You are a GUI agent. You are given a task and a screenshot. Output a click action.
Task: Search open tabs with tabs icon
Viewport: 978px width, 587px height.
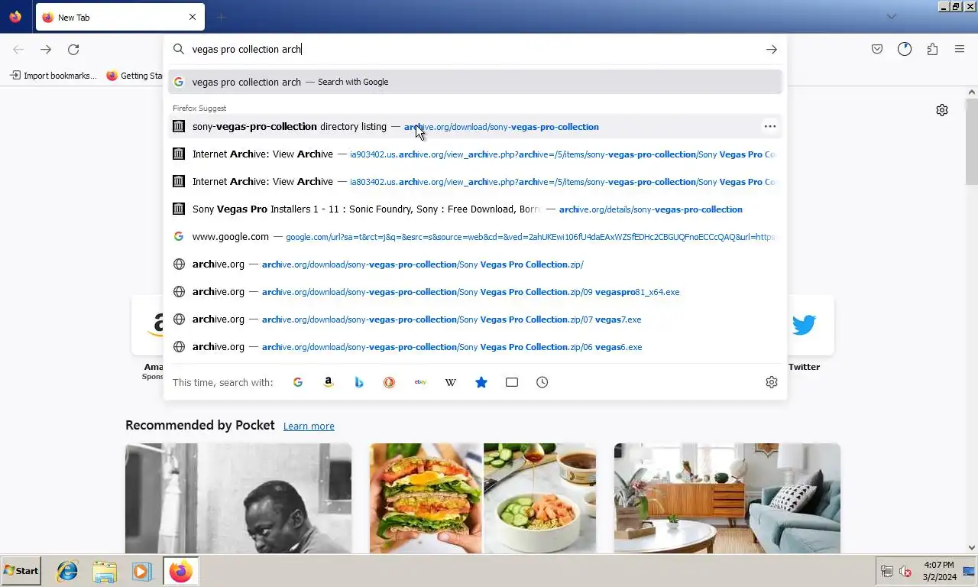[512, 382]
